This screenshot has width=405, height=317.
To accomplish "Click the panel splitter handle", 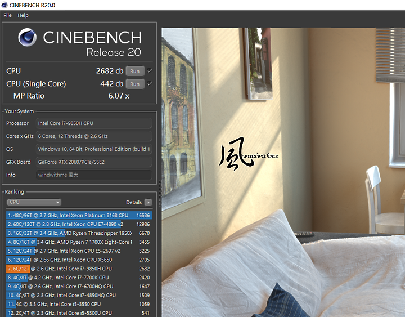I will [x=160, y=193].
